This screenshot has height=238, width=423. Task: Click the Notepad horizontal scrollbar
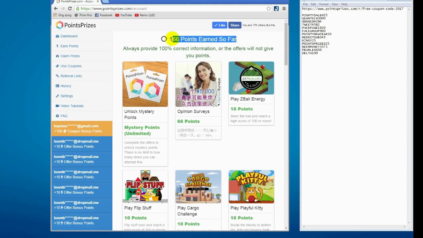point(354,227)
